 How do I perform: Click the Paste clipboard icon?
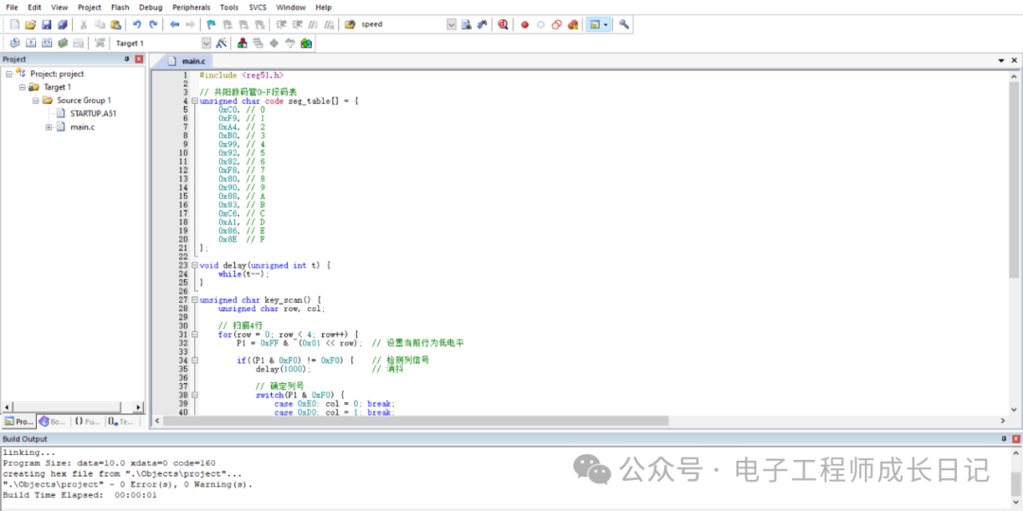tap(116, 24)
